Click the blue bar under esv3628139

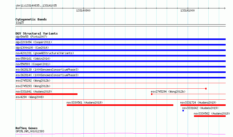120,72
